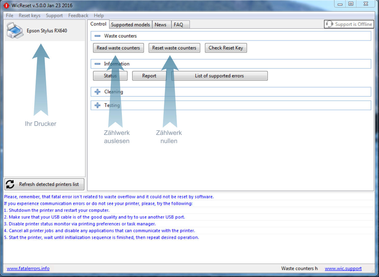Expand the Testing section
This screenshot has width=379, height=277.
click(x=98, y=105)
